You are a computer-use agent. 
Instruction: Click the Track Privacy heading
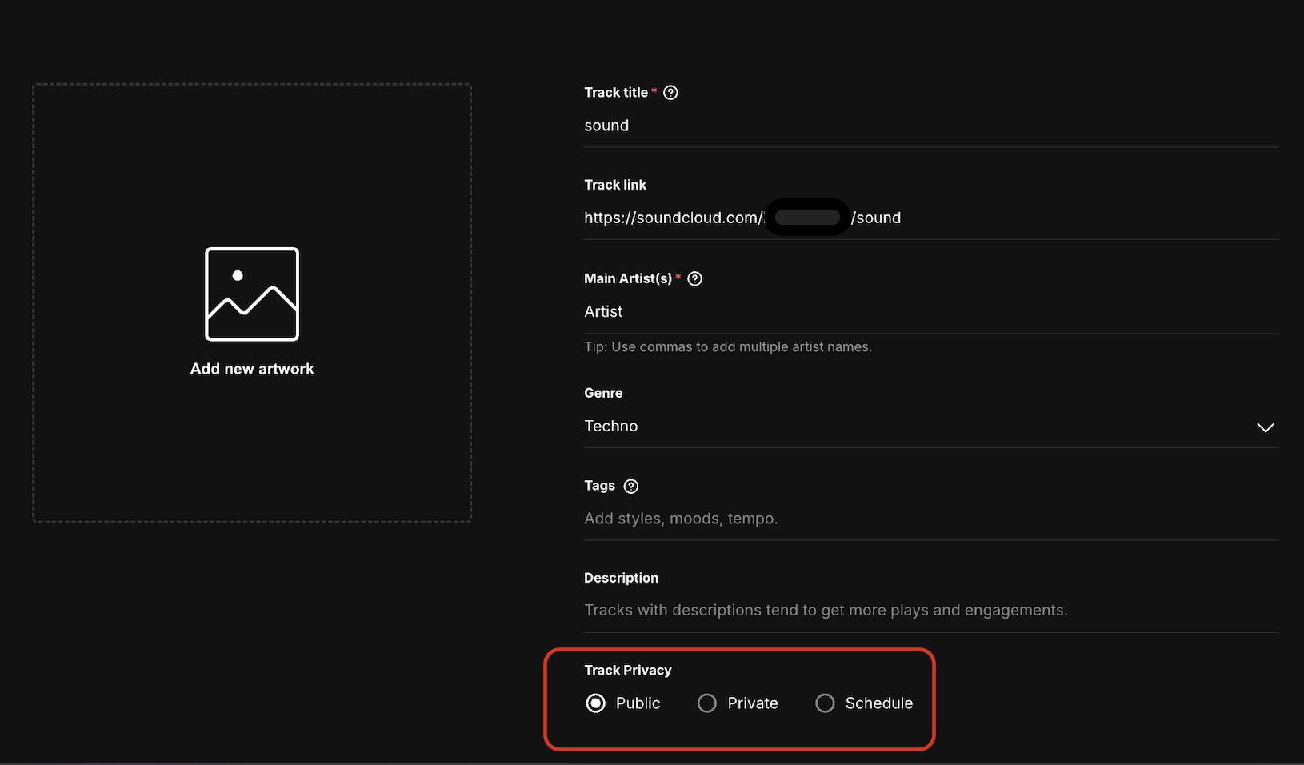point(628,670)
